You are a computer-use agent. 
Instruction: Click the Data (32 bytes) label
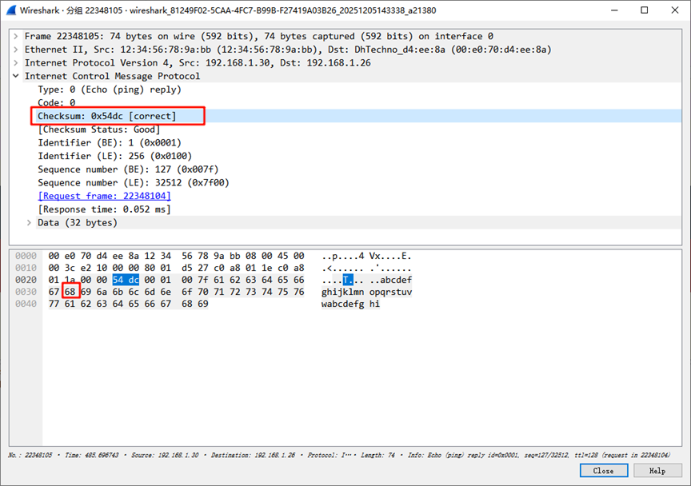coord(78,222)
